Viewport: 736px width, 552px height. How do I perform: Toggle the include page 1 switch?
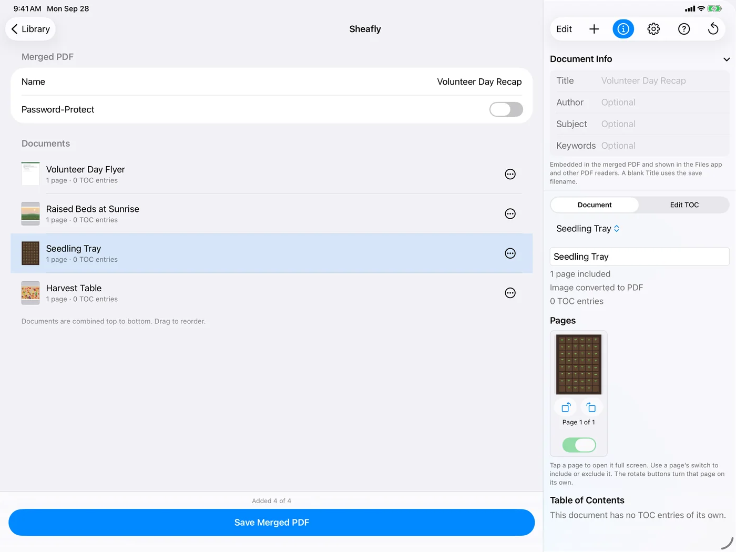[x=579, y=445]
